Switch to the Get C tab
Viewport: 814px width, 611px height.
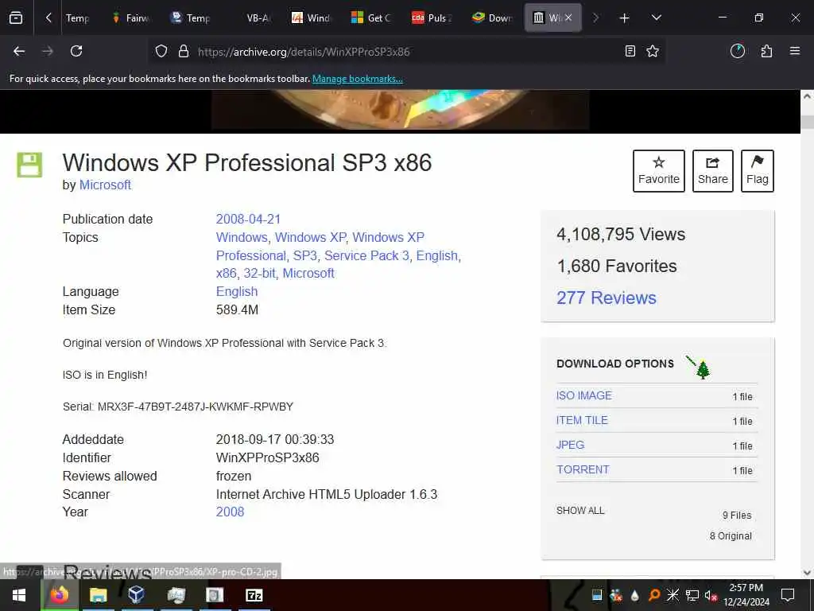pos(372,18)
